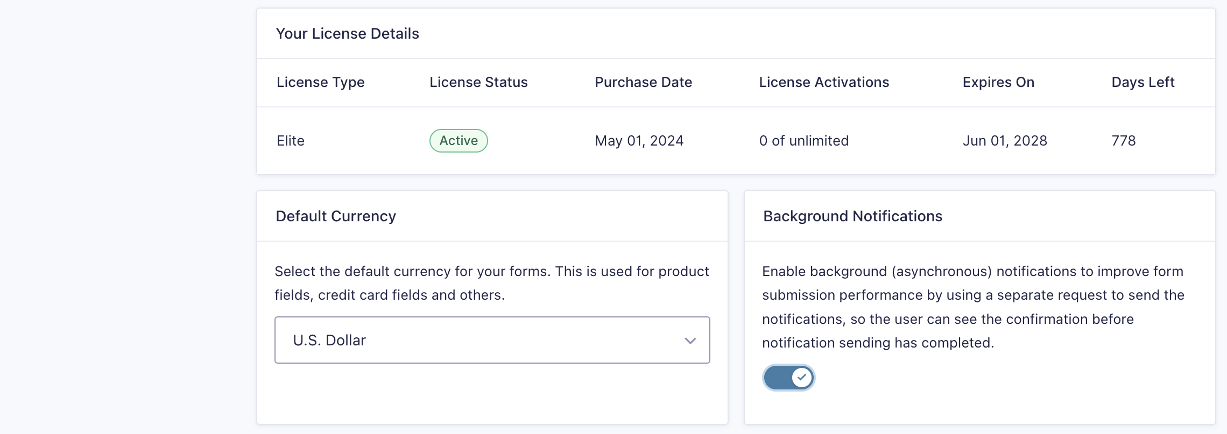Viewport: 1227px width, 434px height.
Task: Click the License Activations column header
Action: (823, 82)
